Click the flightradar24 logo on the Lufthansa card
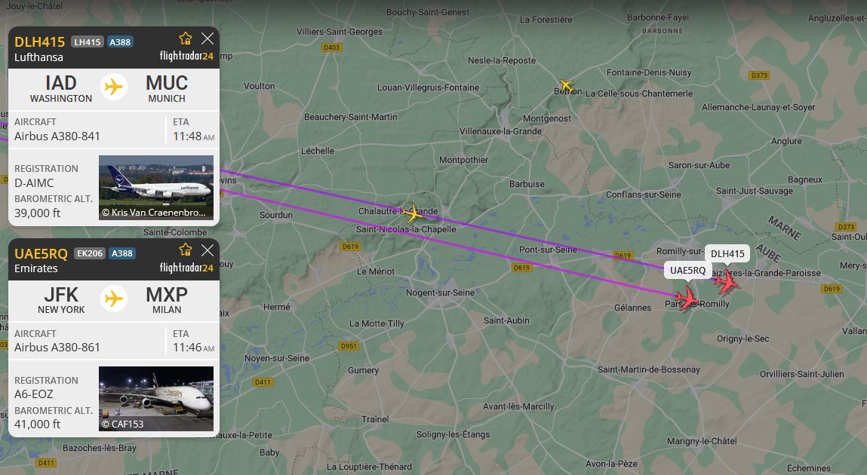This screenshot has width=867, height=475. (x=186, y=56)
